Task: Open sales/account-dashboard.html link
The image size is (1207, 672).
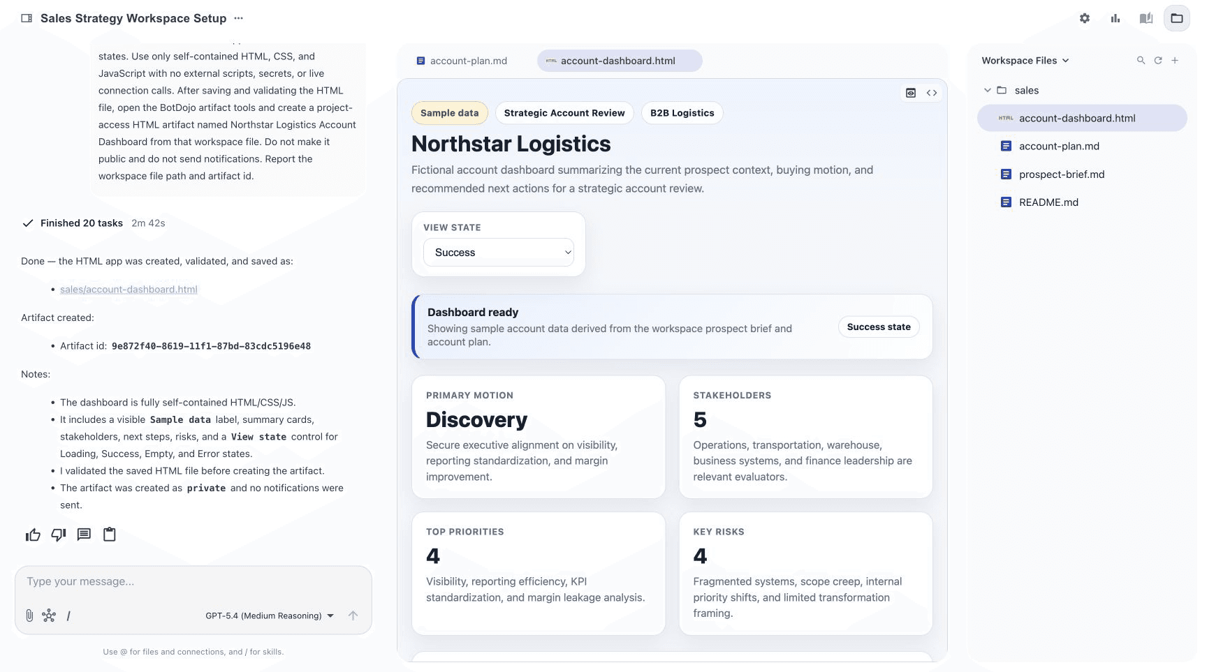Action: [129, 290]
